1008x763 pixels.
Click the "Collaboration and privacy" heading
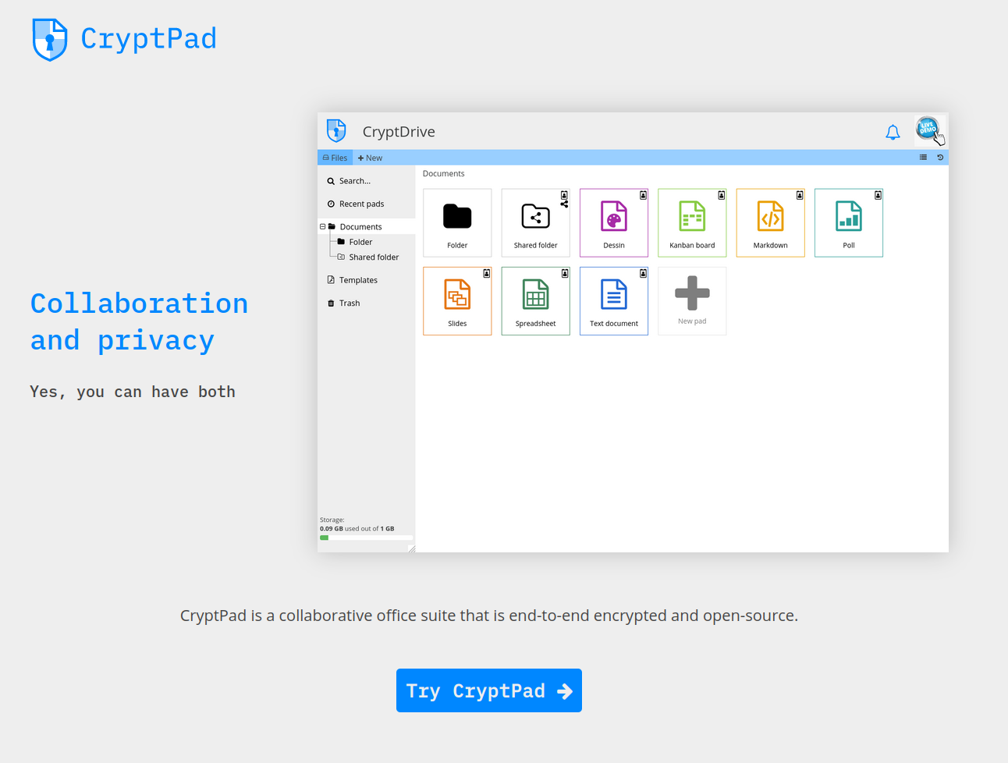coord(139,321)
